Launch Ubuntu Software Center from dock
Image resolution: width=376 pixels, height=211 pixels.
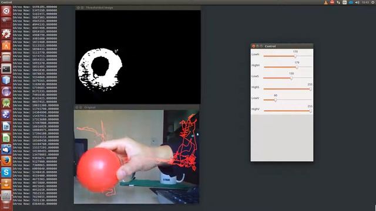pyautogui.click(x=6, y=46)
